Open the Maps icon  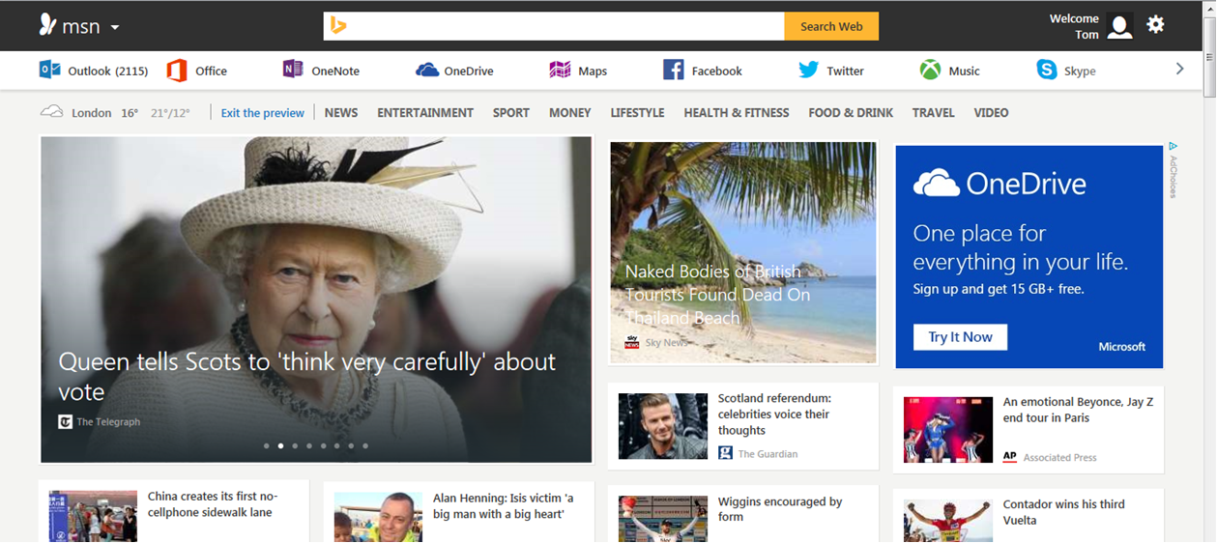coord(560,70)
